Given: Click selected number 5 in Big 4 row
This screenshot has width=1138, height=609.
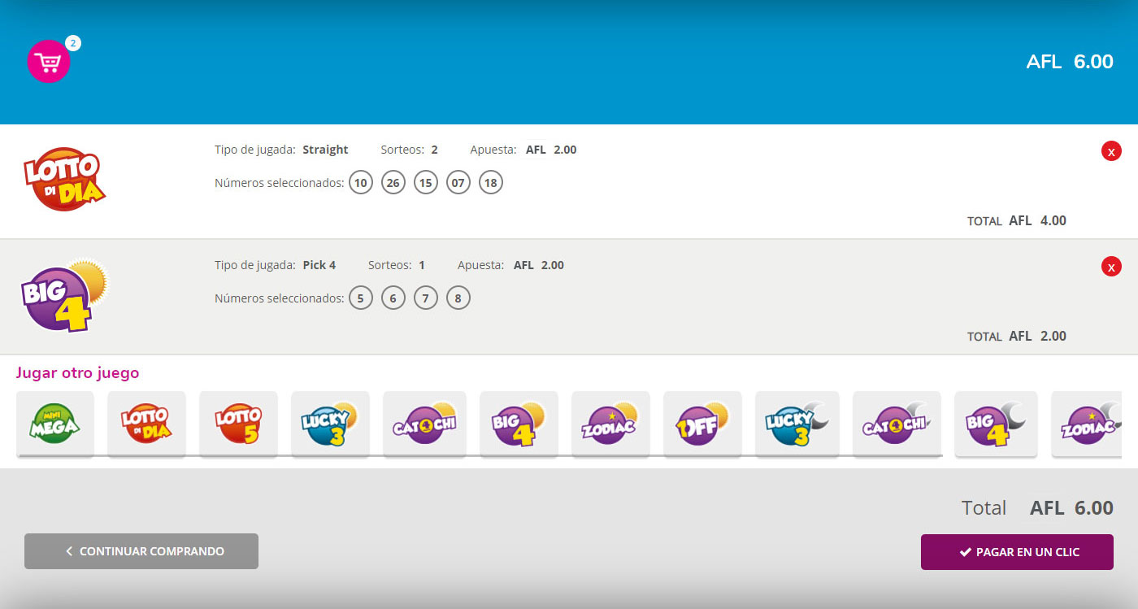Looking at the screenshot, I should tap(361, 298).
